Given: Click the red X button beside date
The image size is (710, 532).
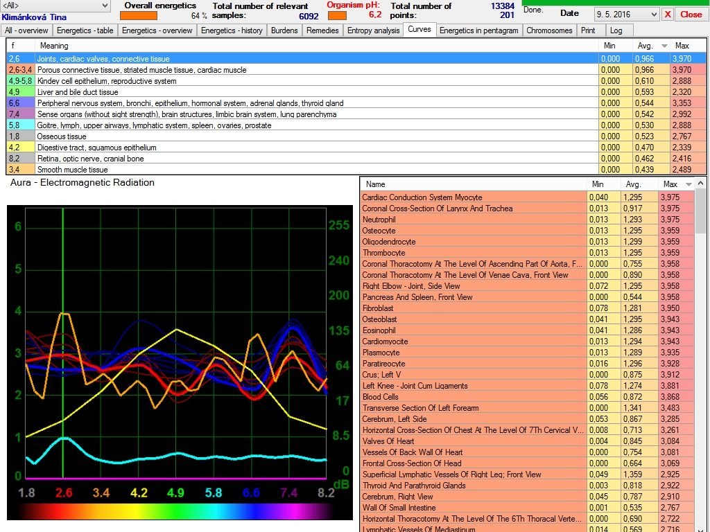Looking at the screenshot, I should click(x=668, y=14).
